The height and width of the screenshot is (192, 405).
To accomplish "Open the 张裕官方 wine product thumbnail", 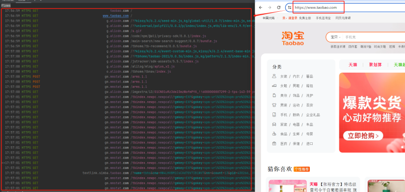I will pos(288,186).
